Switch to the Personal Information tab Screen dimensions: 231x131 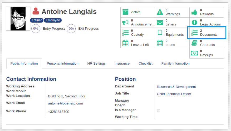click(62, 64)
